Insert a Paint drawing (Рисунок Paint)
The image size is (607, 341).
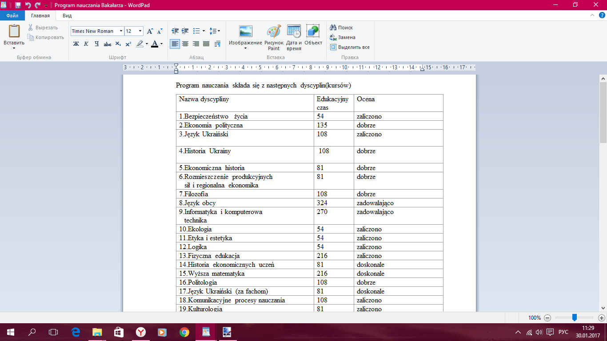(x=274, y=37)
